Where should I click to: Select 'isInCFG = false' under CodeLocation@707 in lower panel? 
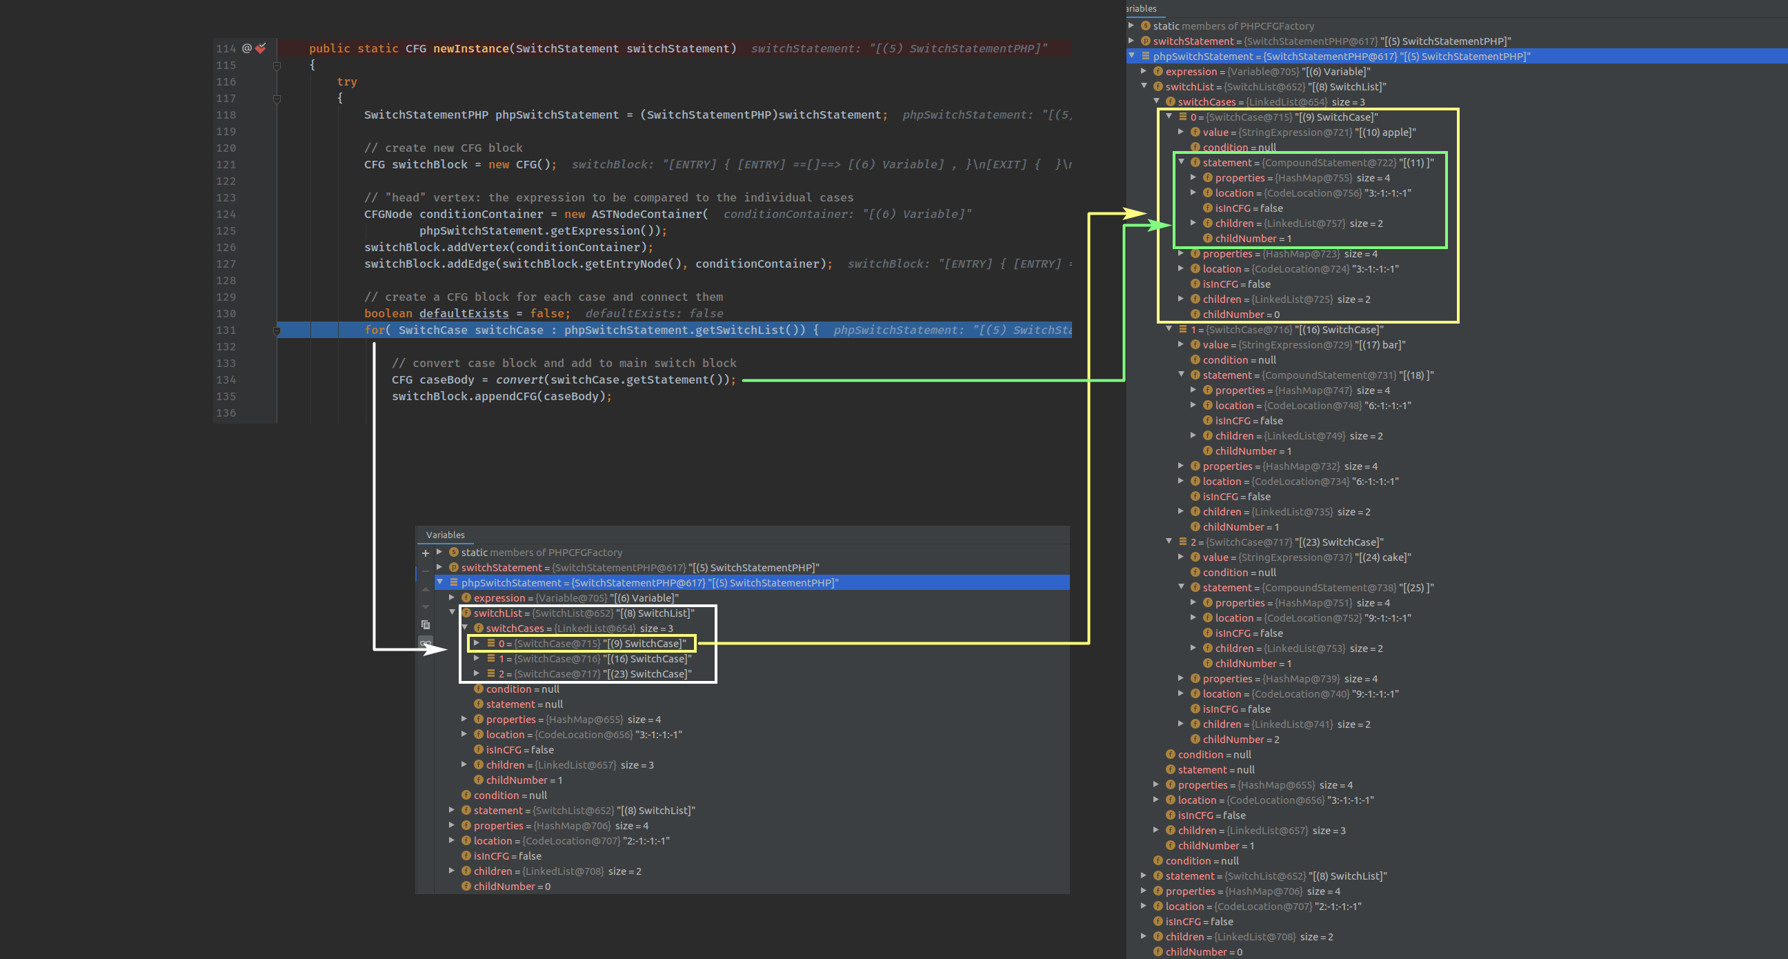[501, 856]
